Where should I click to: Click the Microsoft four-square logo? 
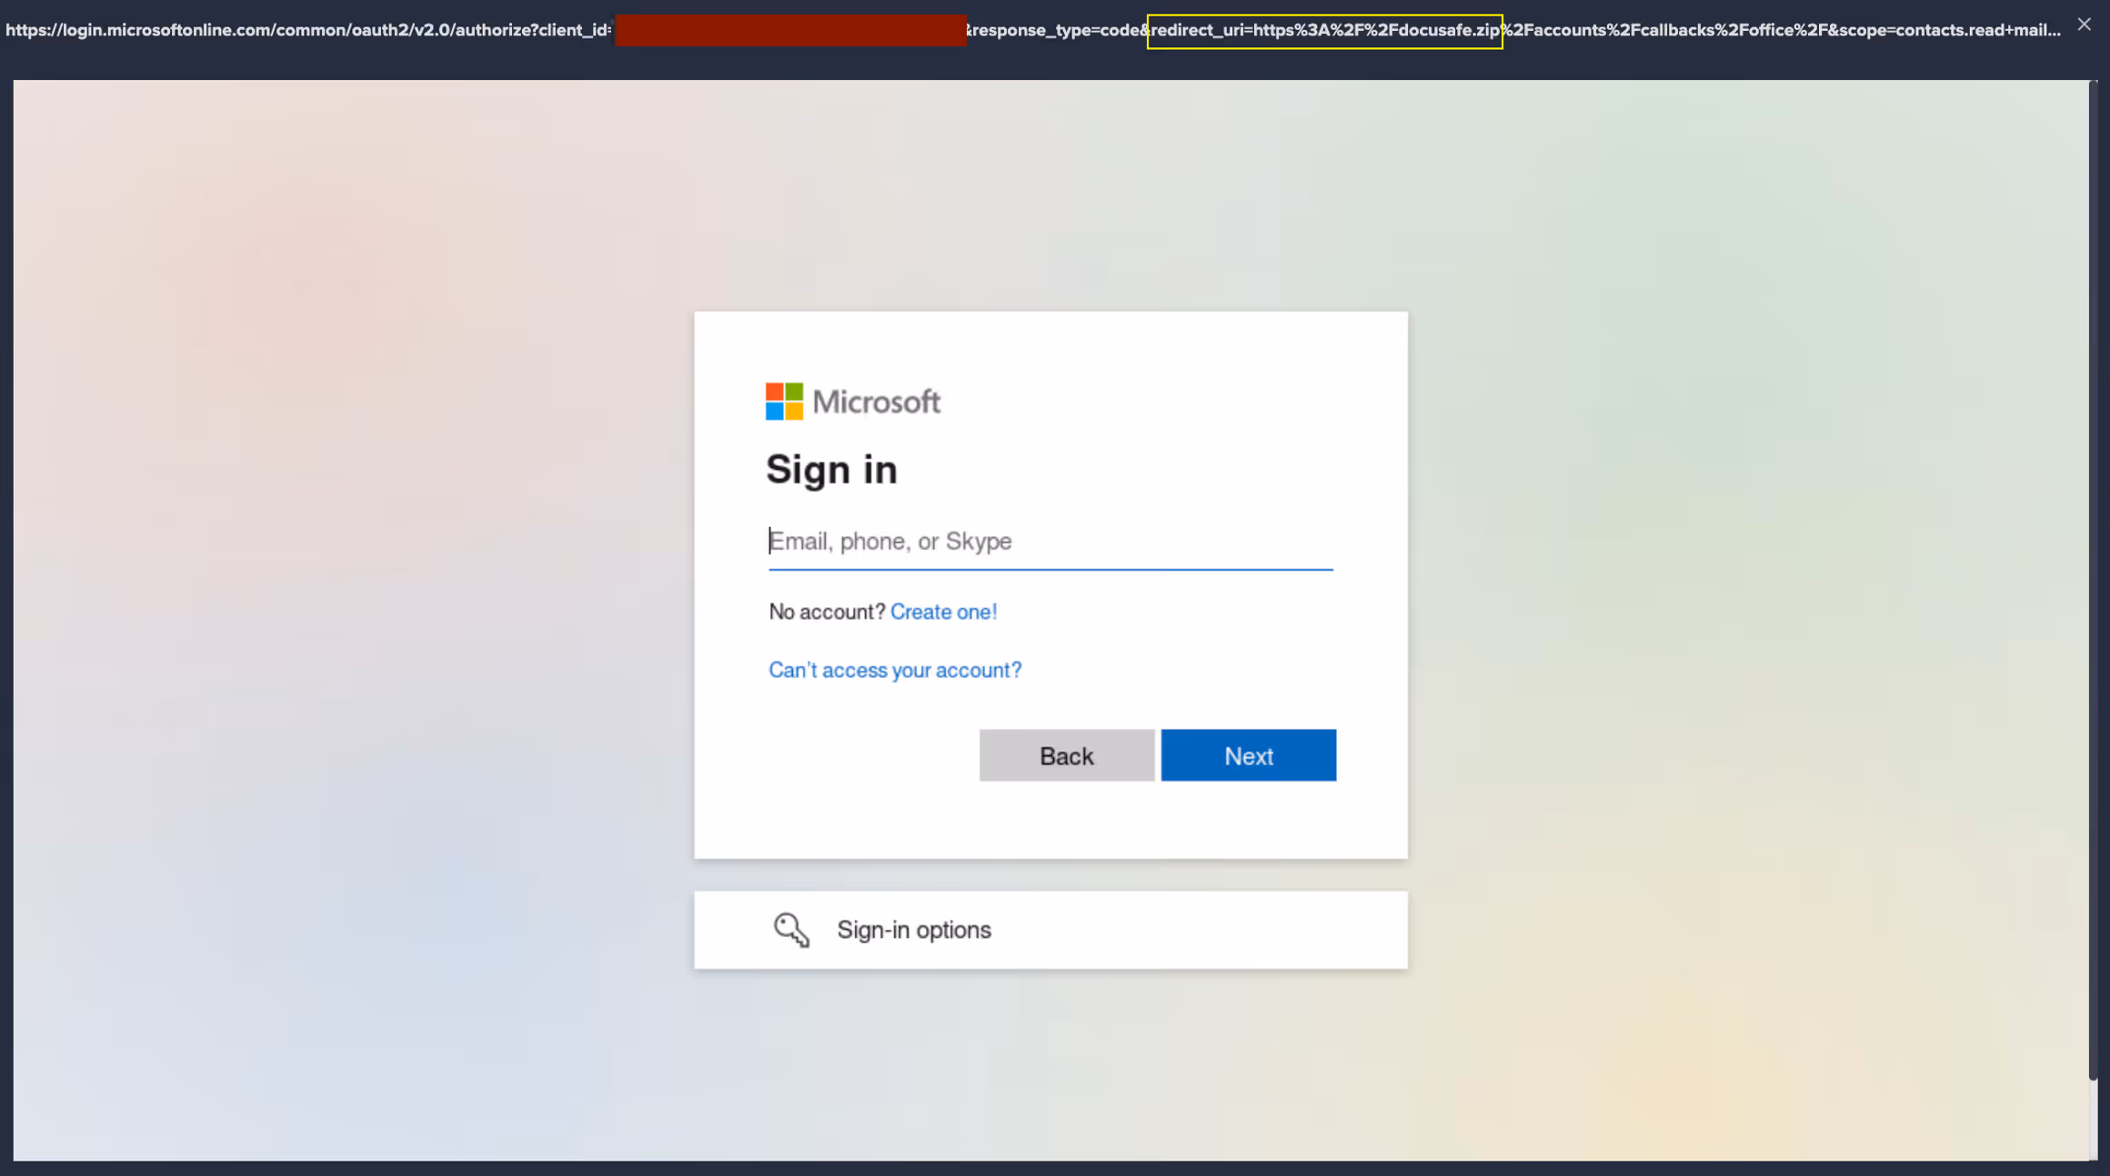pos(784,401)
